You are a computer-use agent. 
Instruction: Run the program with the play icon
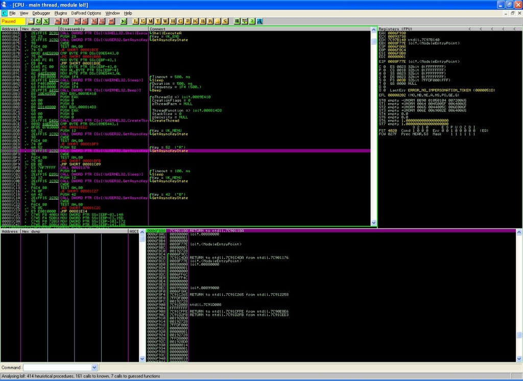point(58,21)
